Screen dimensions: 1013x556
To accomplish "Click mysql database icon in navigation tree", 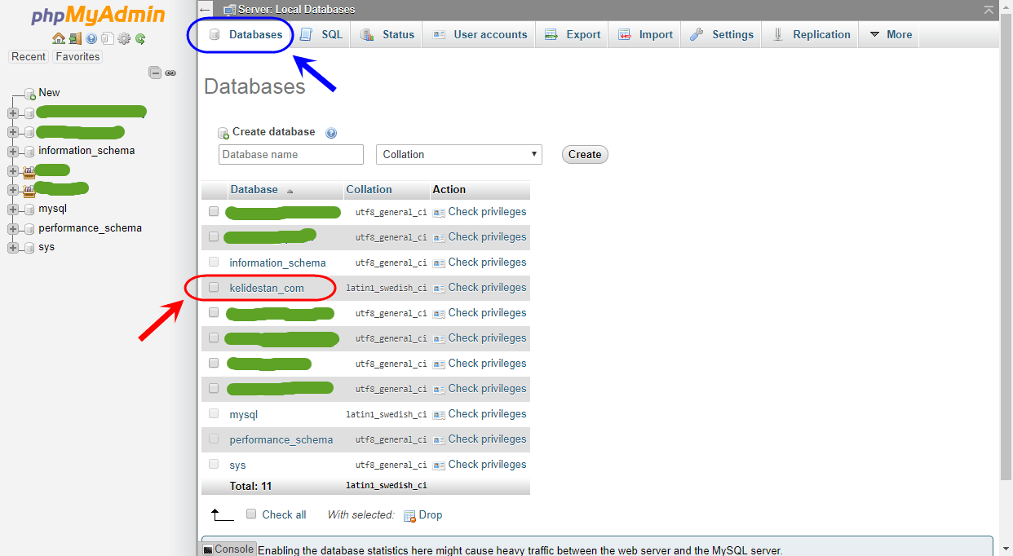I will pyautogui.click(x=29, y=209).
